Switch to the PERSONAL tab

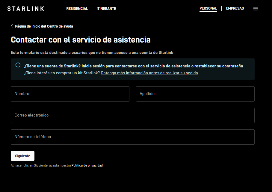coord(208,8)
